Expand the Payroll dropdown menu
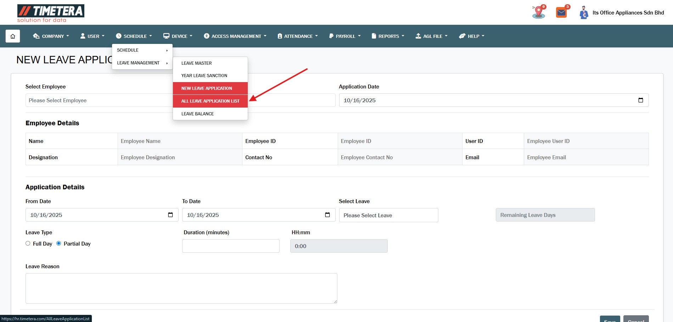This screenshot has width=673, height=322. click(x=345, y=36)
